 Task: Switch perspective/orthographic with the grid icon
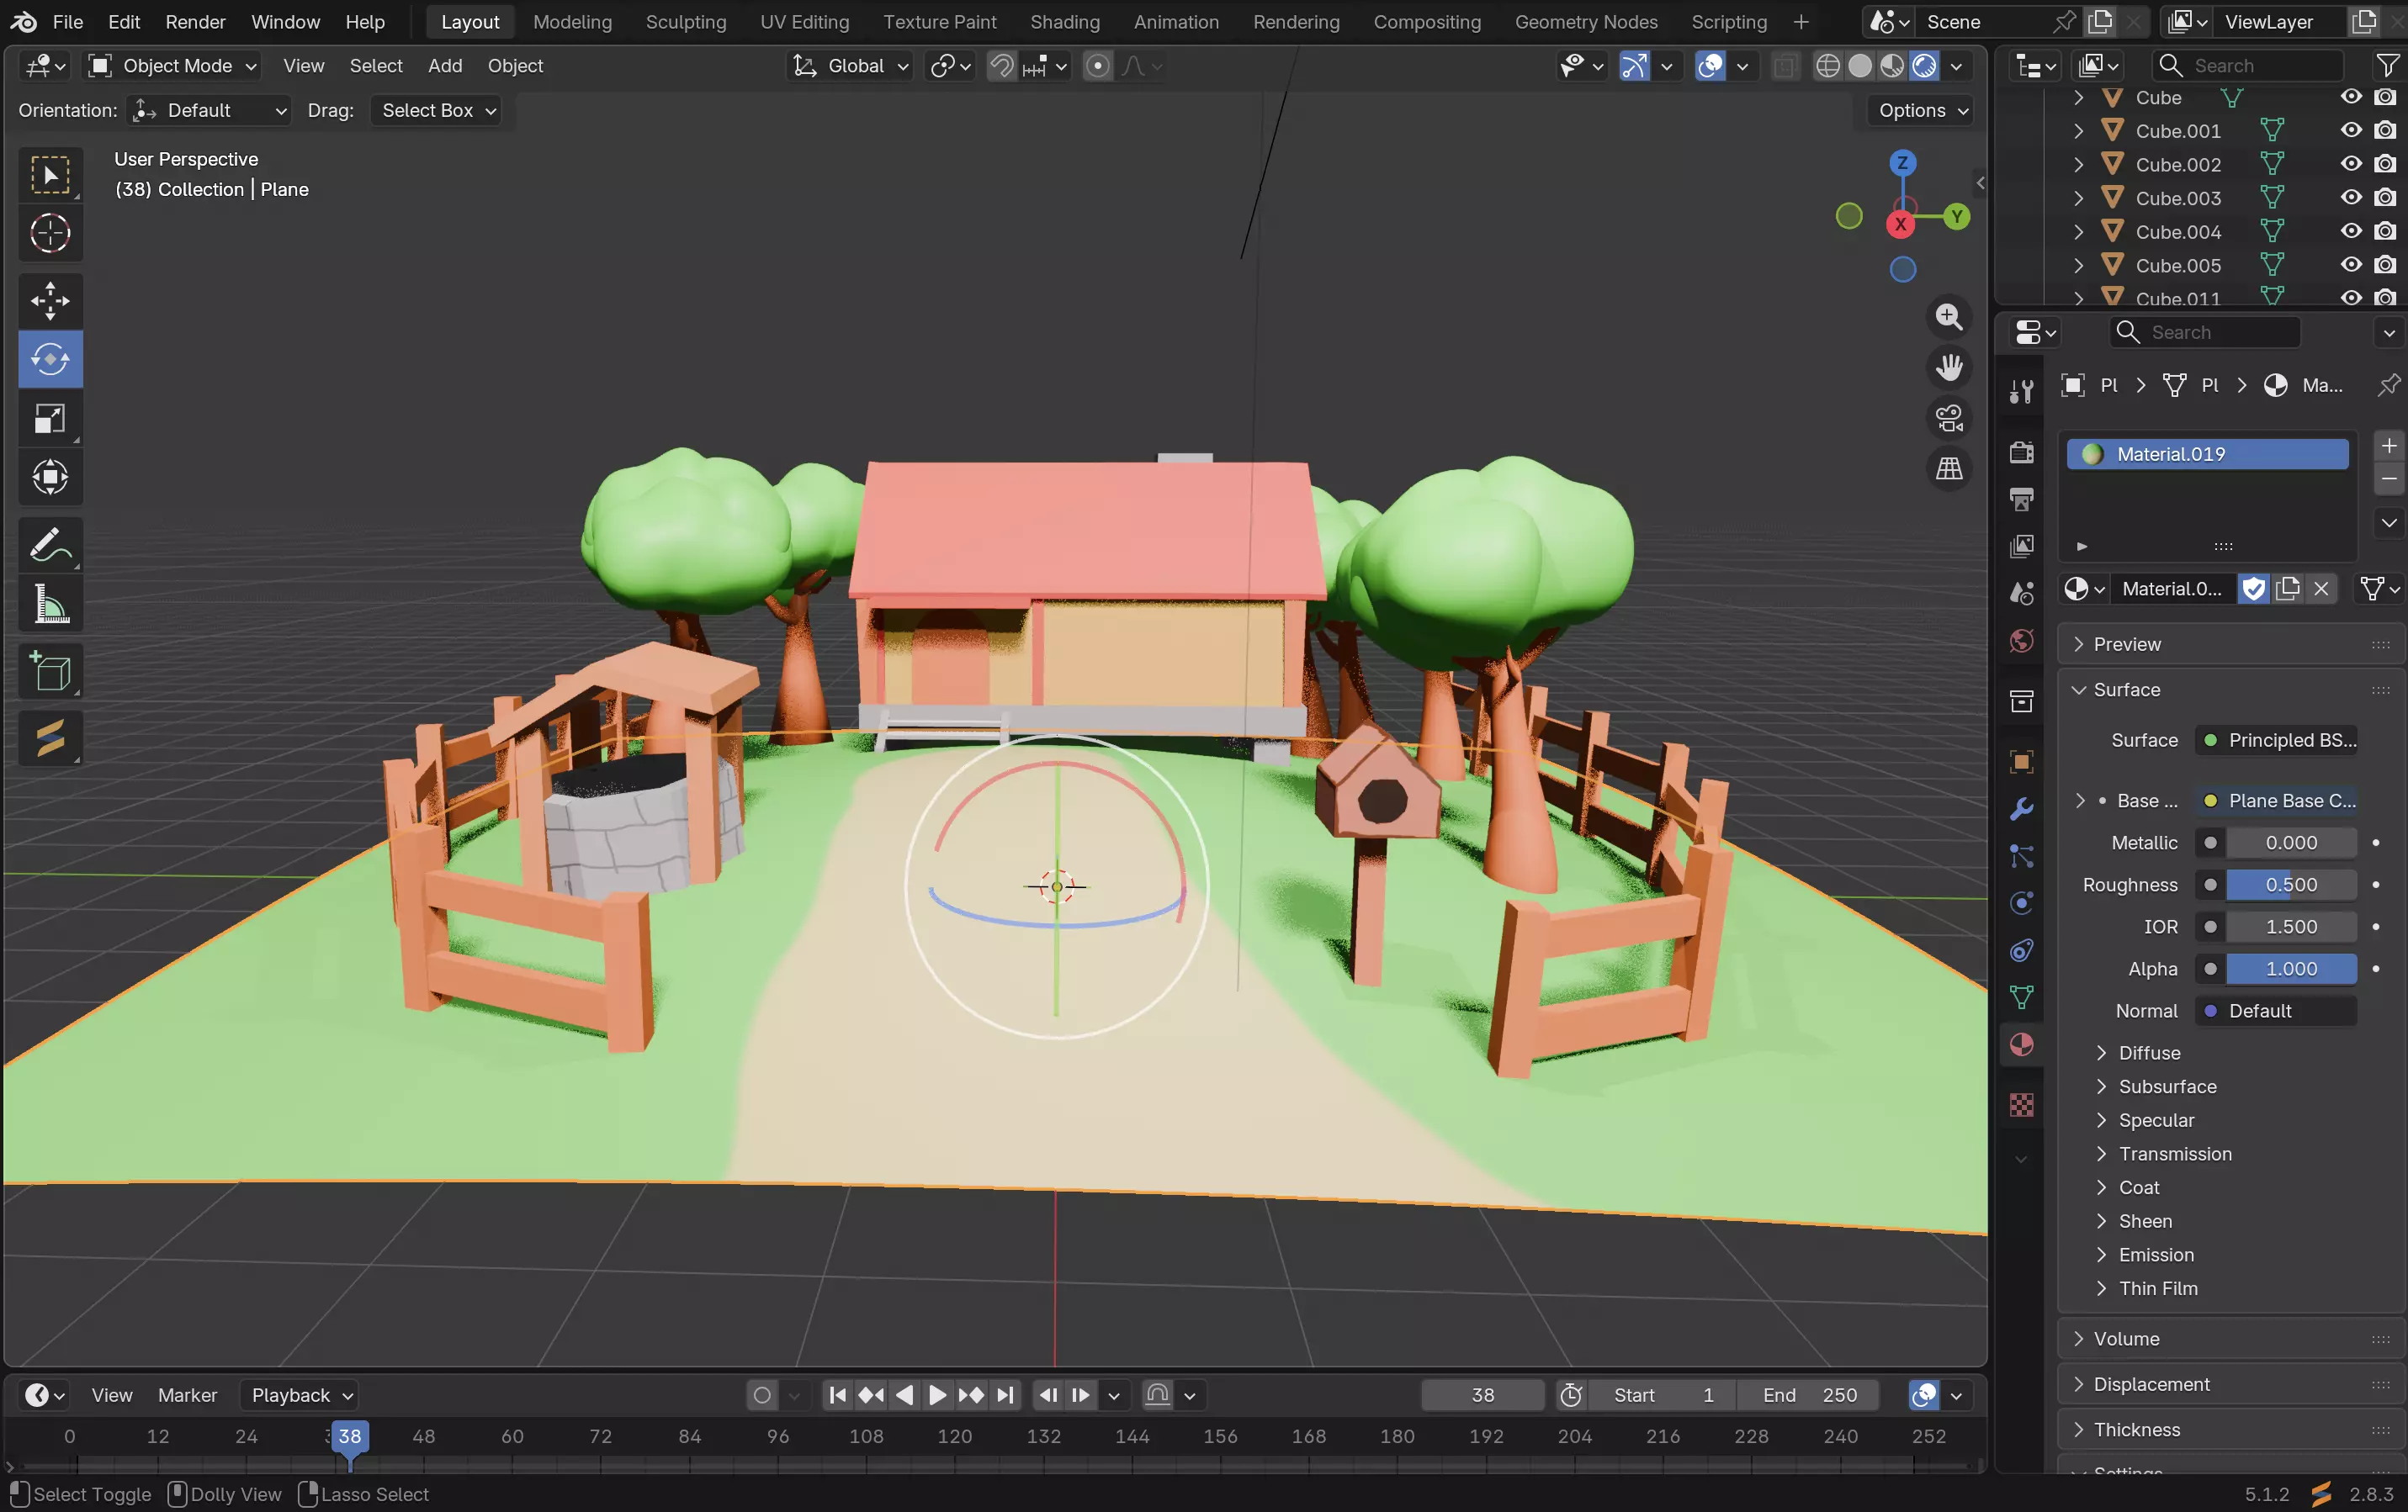tap(1949, 468)
